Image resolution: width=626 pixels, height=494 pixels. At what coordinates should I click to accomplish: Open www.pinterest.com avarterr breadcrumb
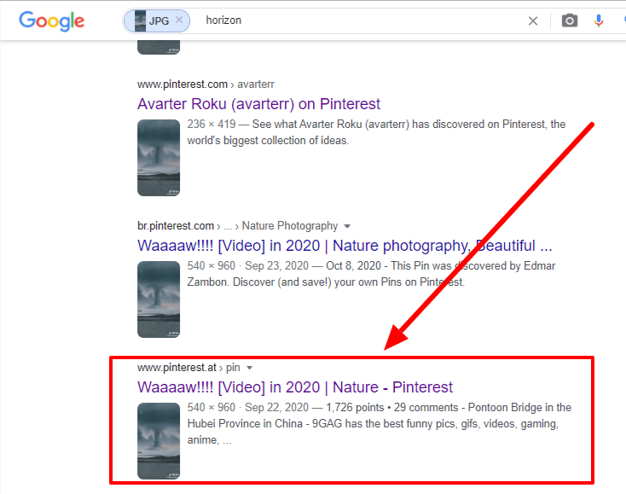[x=206, y=84]
